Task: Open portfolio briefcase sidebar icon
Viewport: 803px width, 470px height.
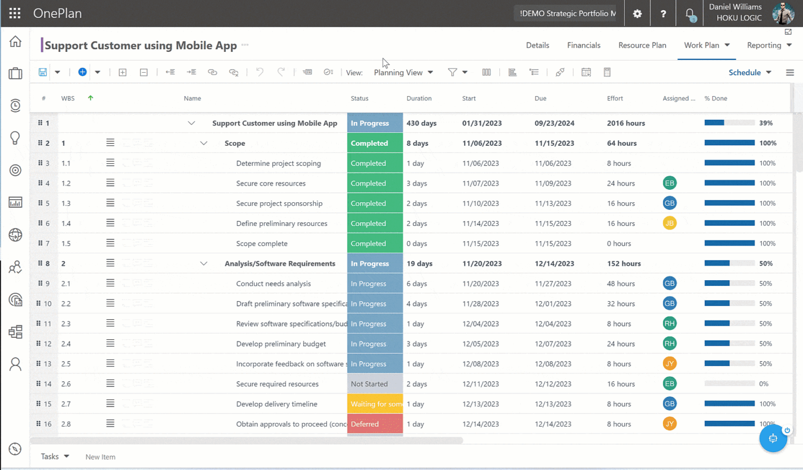Action: [15, 73]
